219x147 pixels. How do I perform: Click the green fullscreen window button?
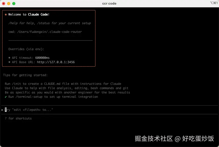click(x=14, y=4)
